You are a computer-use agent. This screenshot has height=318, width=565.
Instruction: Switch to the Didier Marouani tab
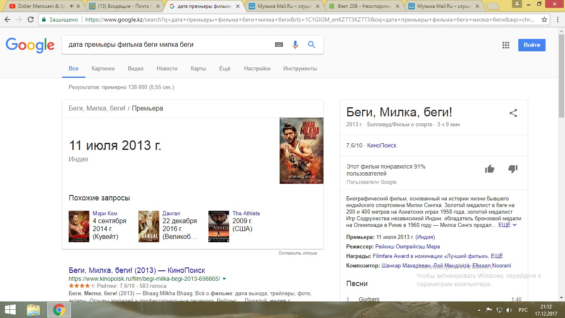tap(41, 6)
